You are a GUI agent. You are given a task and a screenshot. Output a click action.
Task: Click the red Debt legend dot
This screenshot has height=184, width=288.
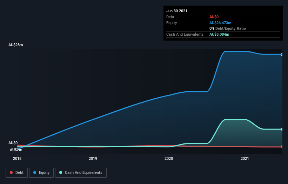(x=11, y=172)
